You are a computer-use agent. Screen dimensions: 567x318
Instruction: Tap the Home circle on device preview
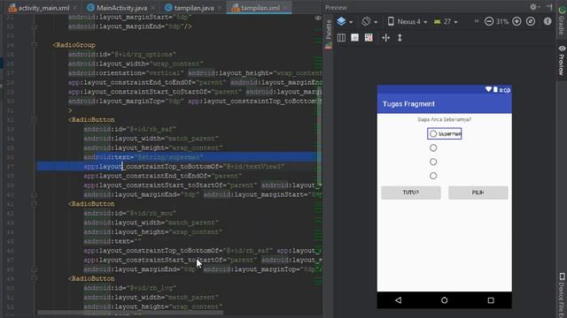coord(444,300)
